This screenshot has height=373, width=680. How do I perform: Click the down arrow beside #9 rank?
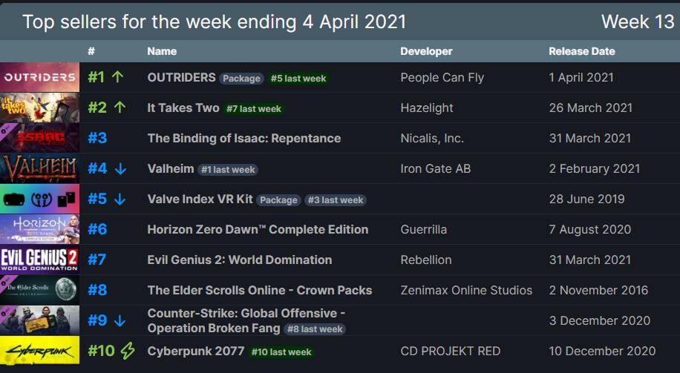120,320
